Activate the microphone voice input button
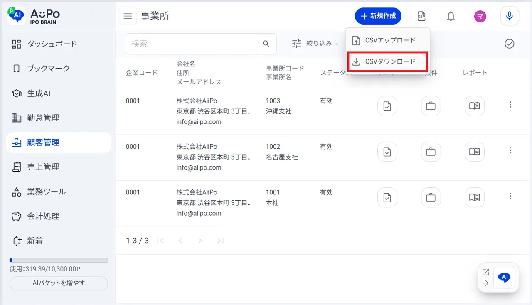The height and width of the screenshot is (305, 532). [x=510, y=16]
